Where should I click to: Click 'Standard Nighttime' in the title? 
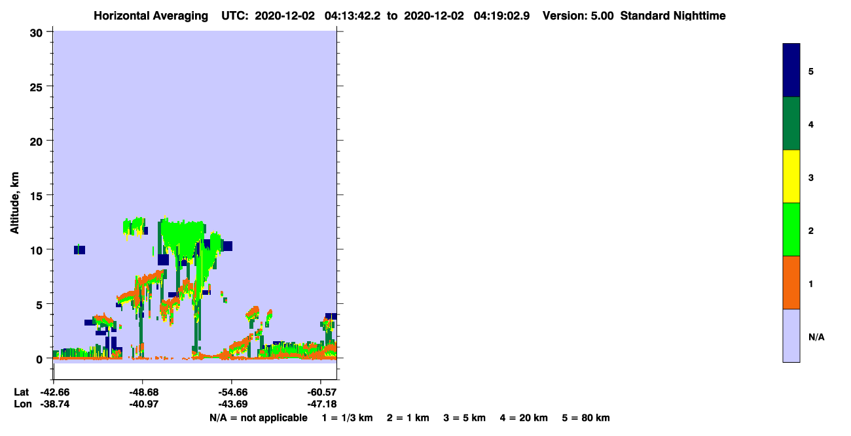tap(673, 16)
